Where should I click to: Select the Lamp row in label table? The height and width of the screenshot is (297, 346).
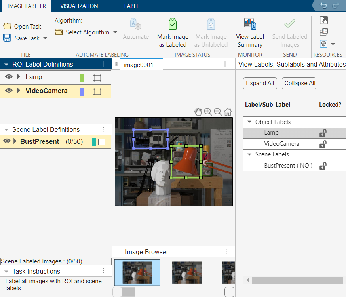[295, 133]
